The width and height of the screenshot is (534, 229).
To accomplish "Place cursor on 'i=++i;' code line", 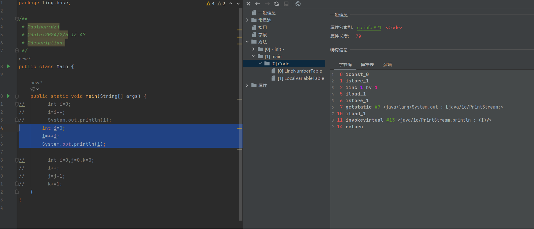I will pyautogui.click(x=50, y=136).
